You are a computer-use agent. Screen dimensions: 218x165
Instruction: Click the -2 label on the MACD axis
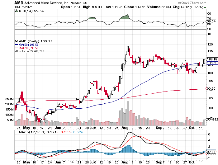(208, 158)
